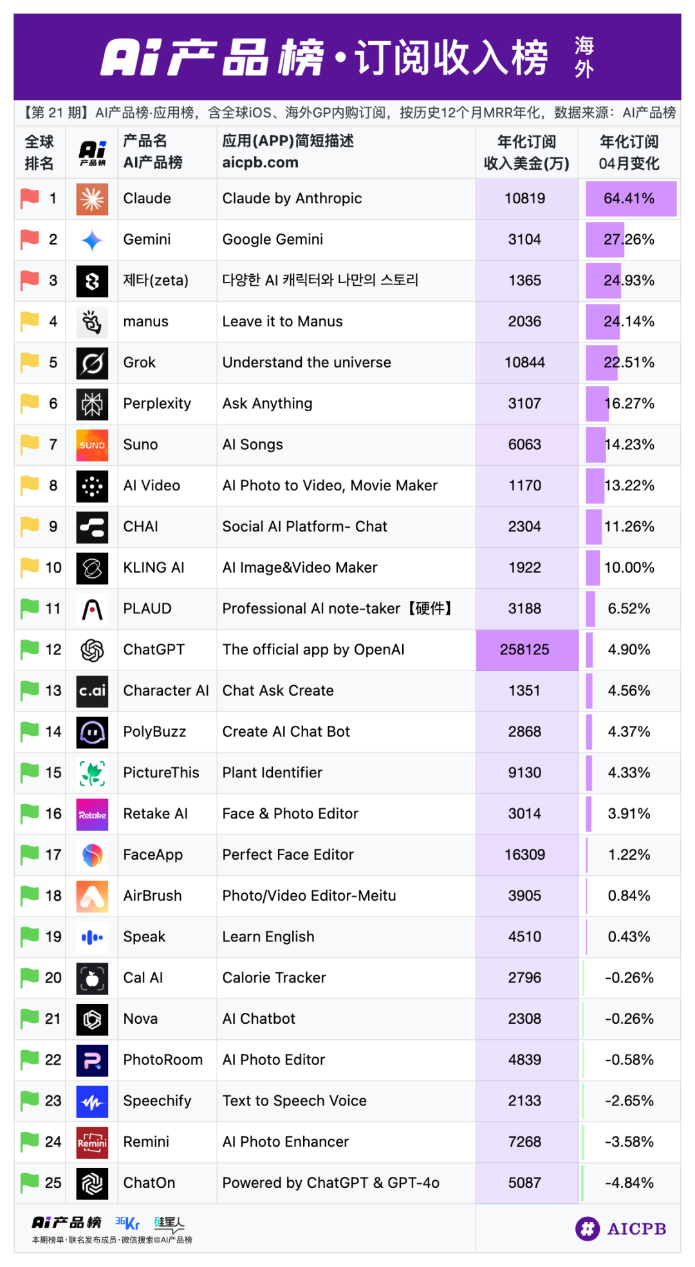The height and width of the screenshot is (1267, 695).
Task: Select the ChatGPT logo icon
Action: pyautogui.click(x=92, y=650)
